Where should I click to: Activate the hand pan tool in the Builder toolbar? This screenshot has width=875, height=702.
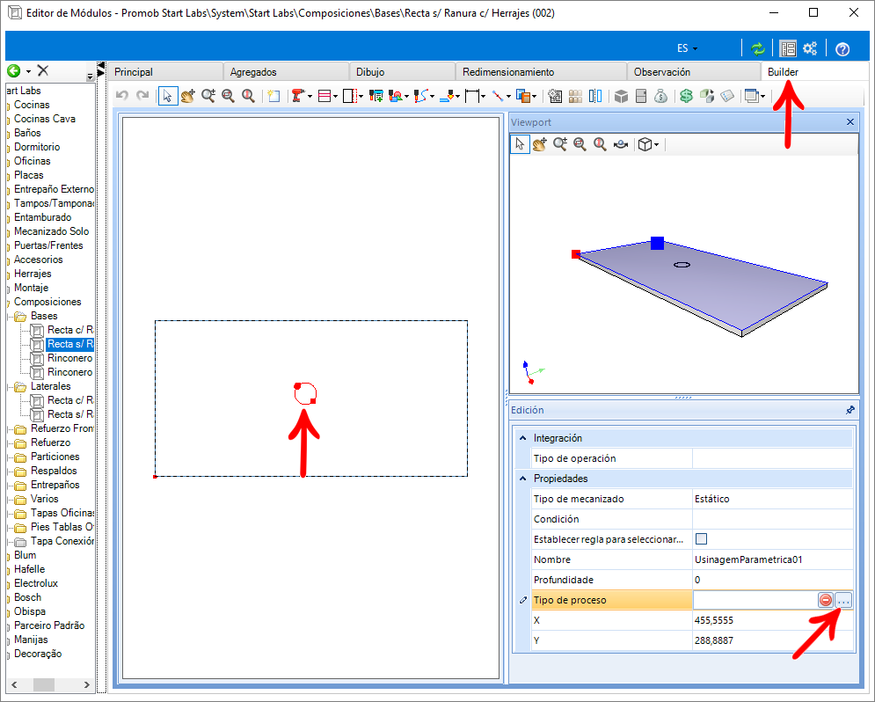[187, 96]
